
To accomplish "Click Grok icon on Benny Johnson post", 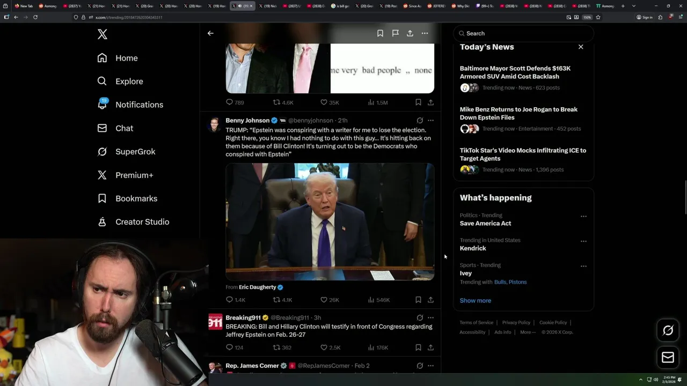I will point(420,121).
